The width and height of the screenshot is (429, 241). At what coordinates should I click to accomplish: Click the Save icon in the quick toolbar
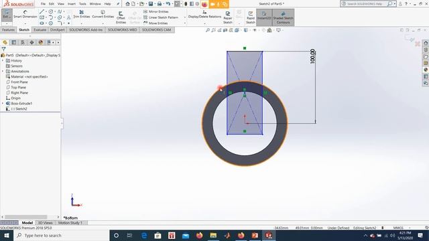tap(151, 4)
